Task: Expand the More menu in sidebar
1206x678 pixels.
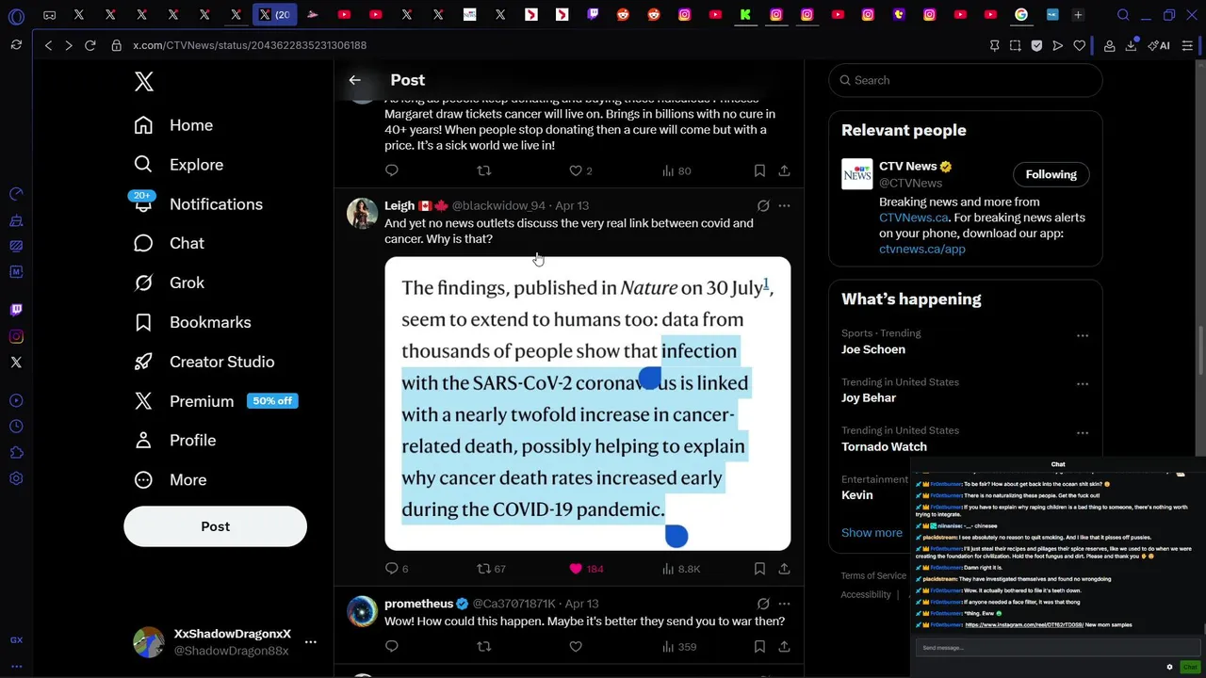Action: point(170,479)
